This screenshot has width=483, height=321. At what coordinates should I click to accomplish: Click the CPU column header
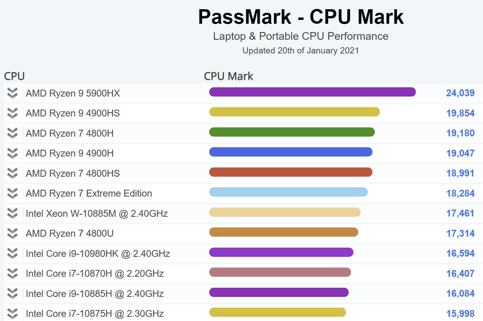14,76
